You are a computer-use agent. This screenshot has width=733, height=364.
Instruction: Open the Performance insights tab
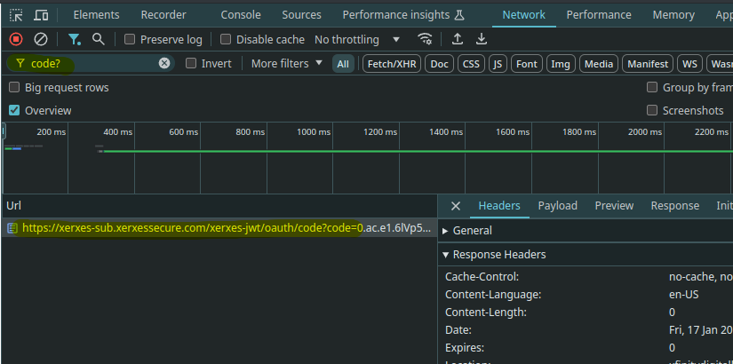[403, 15]
